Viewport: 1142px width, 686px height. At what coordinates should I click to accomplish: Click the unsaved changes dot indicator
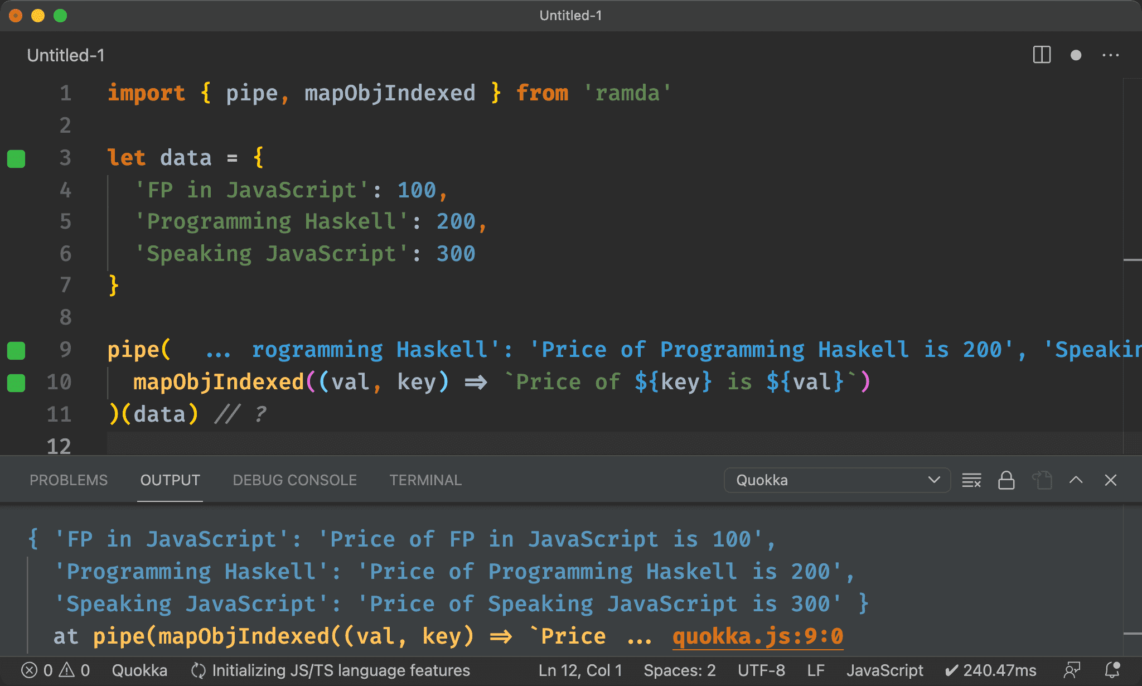coord(1076,55)
